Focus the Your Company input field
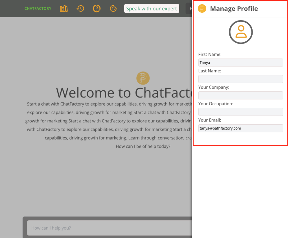This screenshot has height=238, width=289. [x=240, y=95]
